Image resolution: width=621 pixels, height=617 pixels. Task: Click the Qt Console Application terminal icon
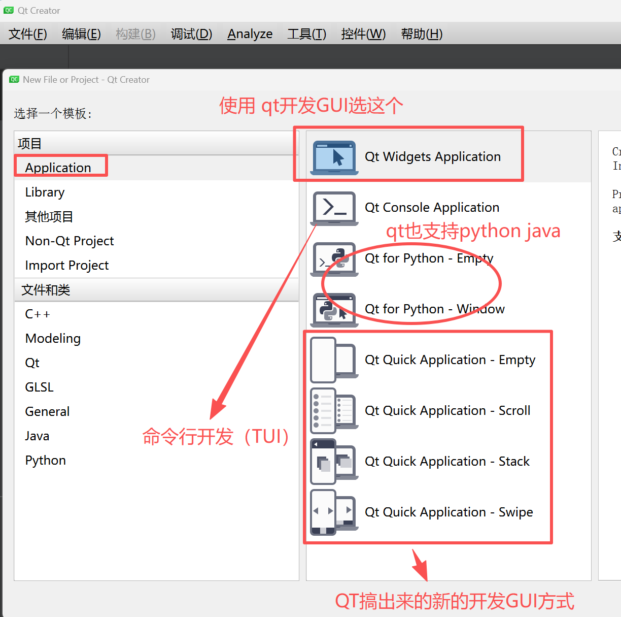click(x=334, y=209)
